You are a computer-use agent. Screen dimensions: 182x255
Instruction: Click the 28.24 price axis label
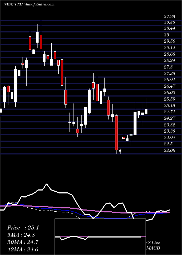pyautogui.click(x=169, y=60)
